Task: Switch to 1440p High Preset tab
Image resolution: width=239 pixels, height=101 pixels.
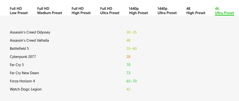Action: click(138, 11)
